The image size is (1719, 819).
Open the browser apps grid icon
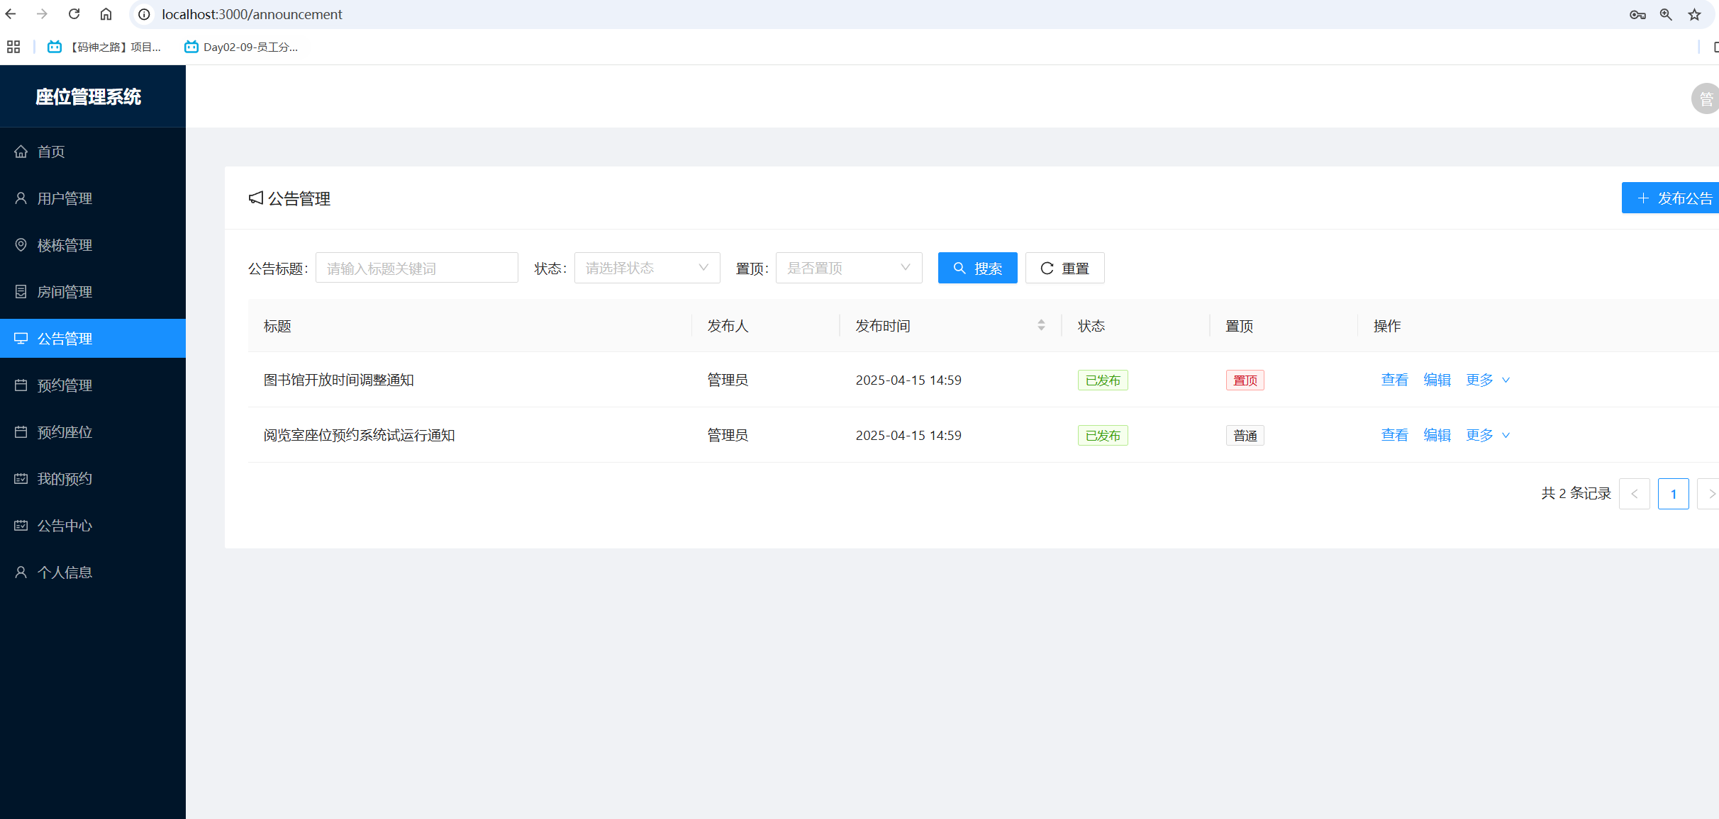(13, 47)
